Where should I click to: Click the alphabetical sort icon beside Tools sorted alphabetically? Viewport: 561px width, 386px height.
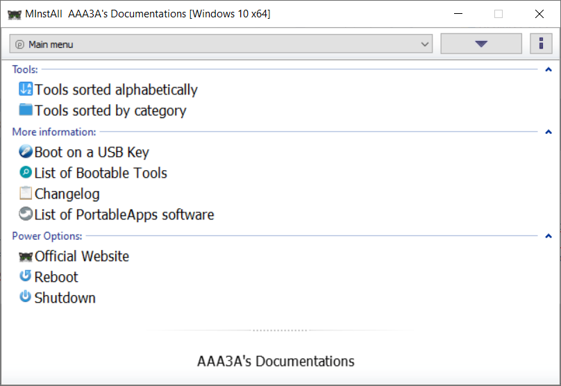click(26, 89)
